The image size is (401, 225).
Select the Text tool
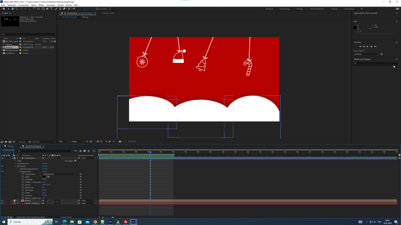click(52, 9)
